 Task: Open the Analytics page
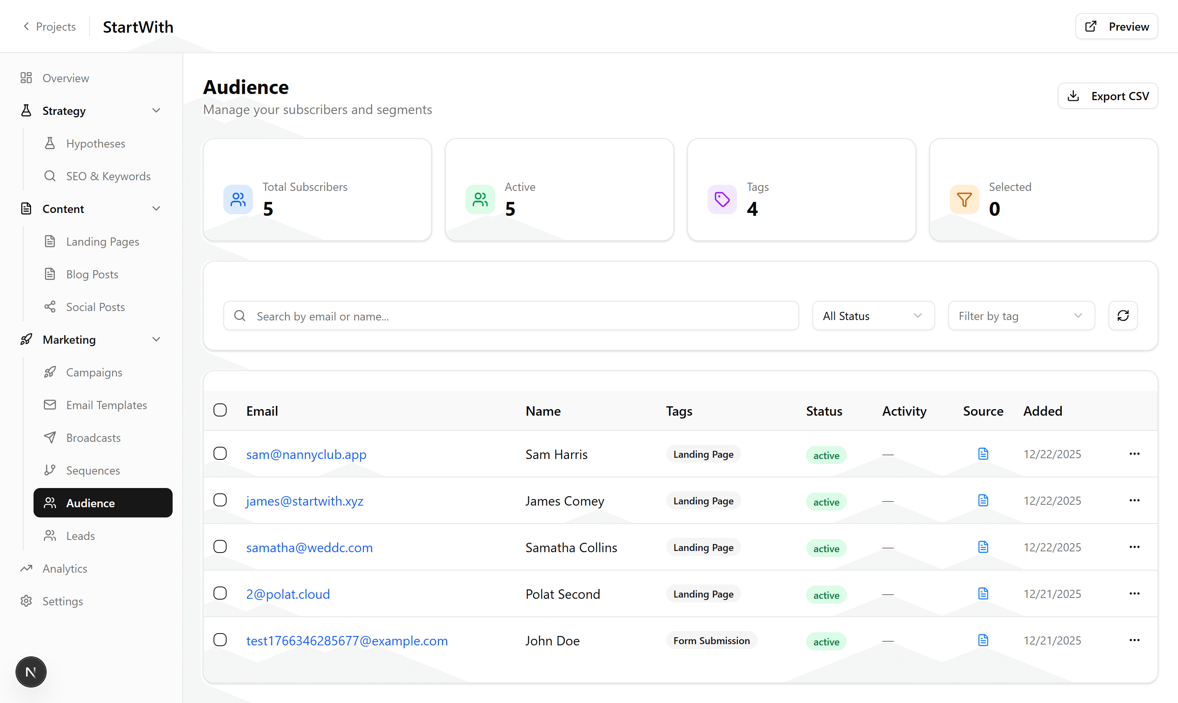click(65, 568)
